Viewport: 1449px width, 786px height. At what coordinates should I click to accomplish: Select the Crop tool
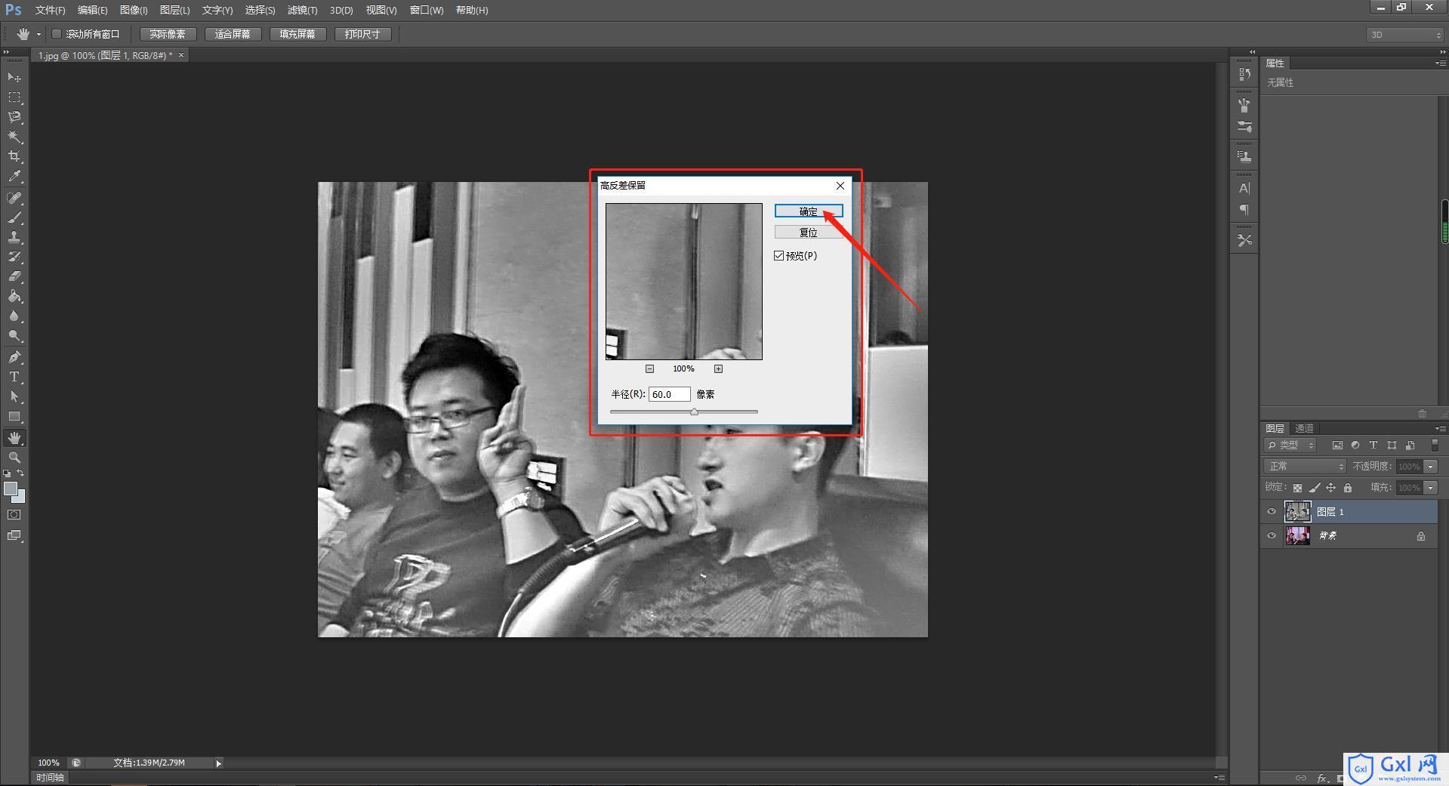pos(14,156)
